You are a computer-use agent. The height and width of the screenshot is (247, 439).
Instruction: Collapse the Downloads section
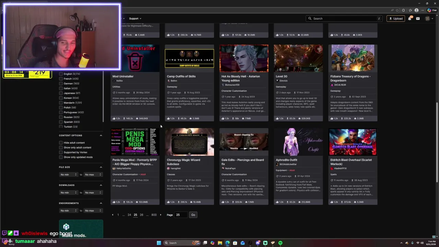[x=101, y=185]
